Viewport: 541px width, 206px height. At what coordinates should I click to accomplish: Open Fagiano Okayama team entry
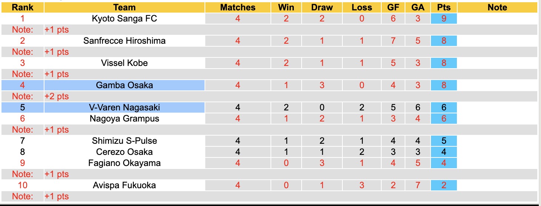[124, 163]
